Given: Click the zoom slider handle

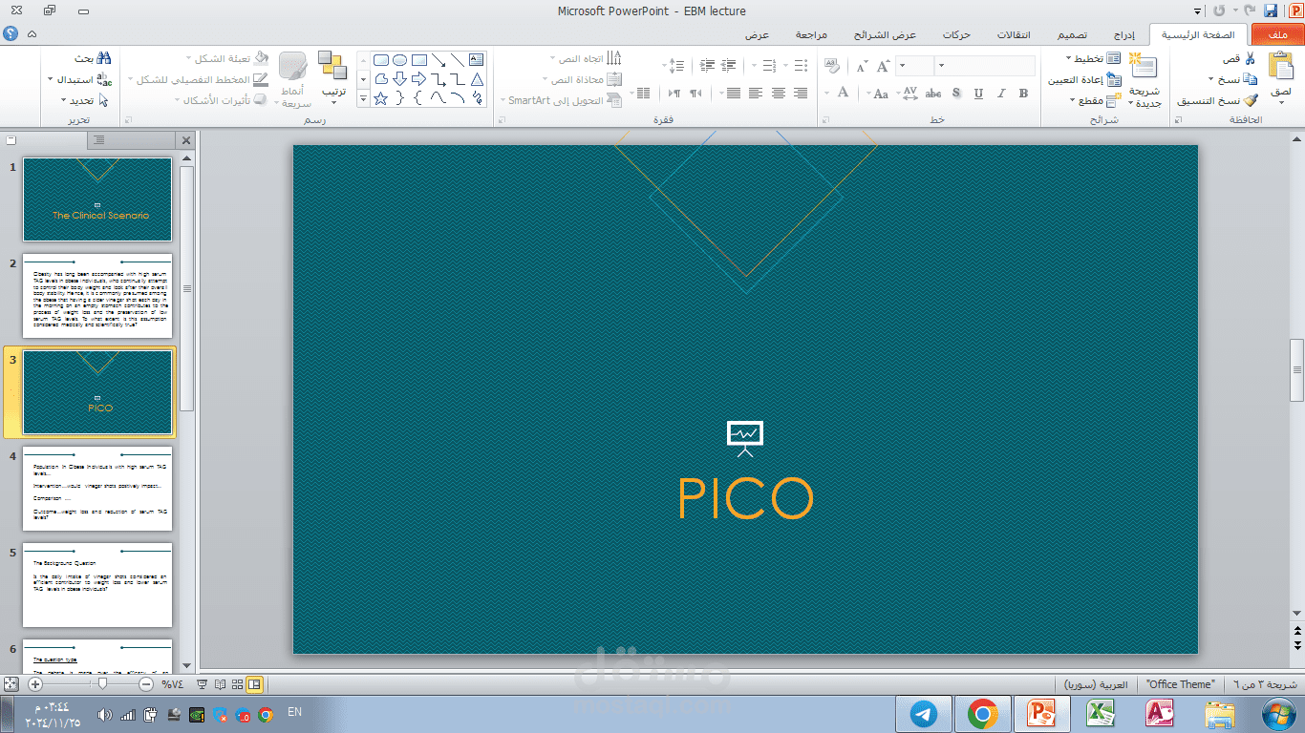Looking at the screenshot, I should pos(102,684).
